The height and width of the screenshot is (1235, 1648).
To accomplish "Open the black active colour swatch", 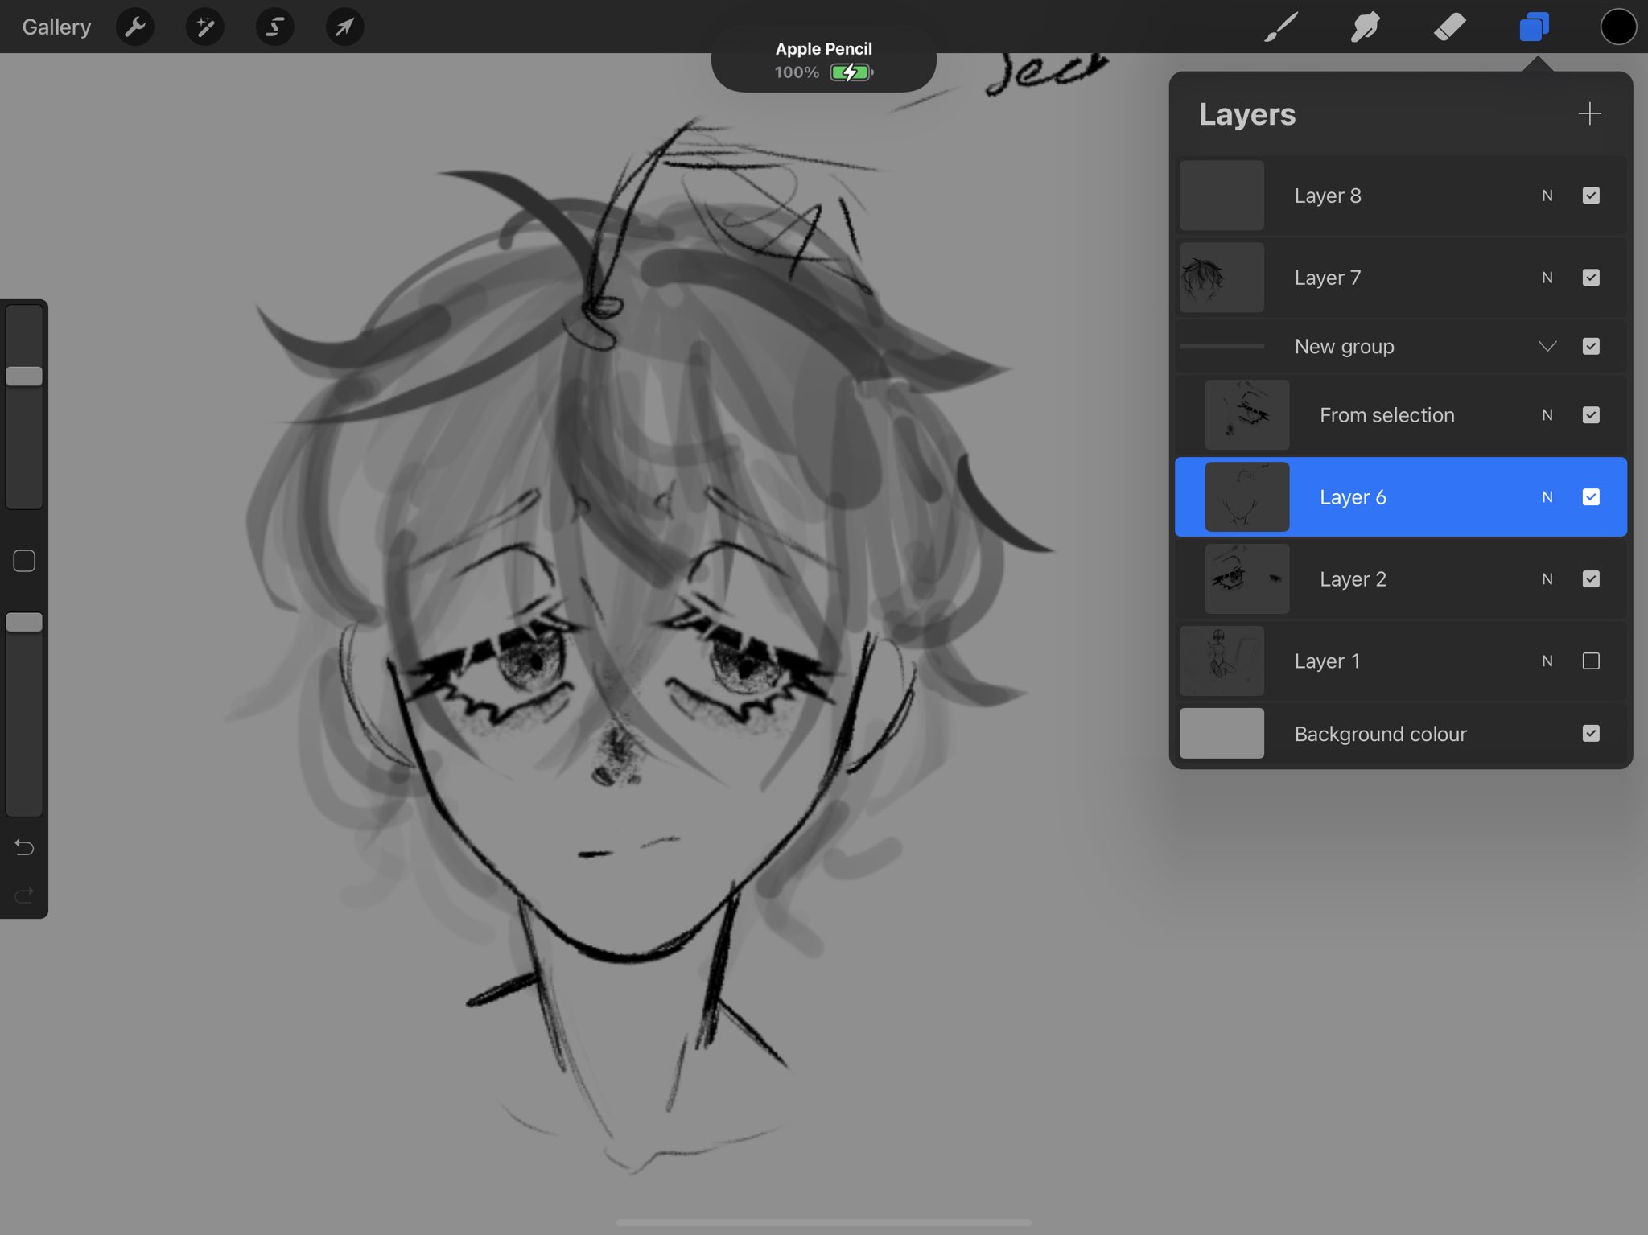I will pyautogui.click(x=1617, y=27).
